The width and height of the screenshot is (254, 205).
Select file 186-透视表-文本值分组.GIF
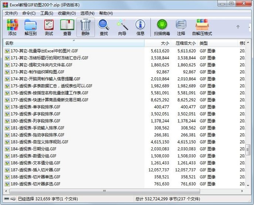35,163
